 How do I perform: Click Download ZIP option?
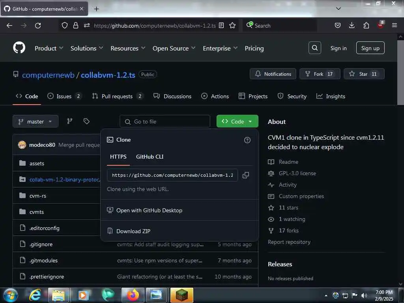(x=179, y=231)
